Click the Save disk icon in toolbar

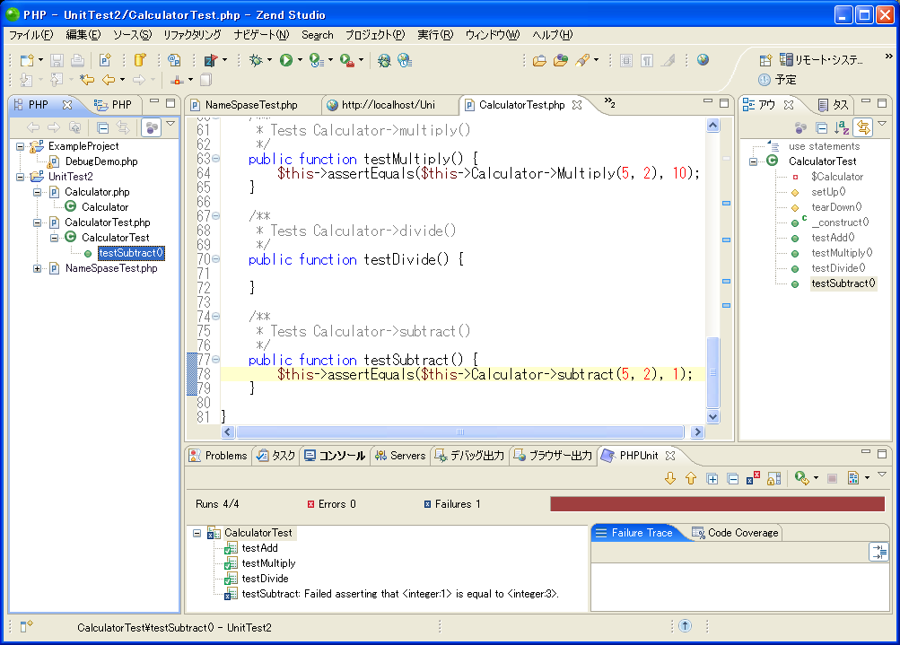[57, 60]
